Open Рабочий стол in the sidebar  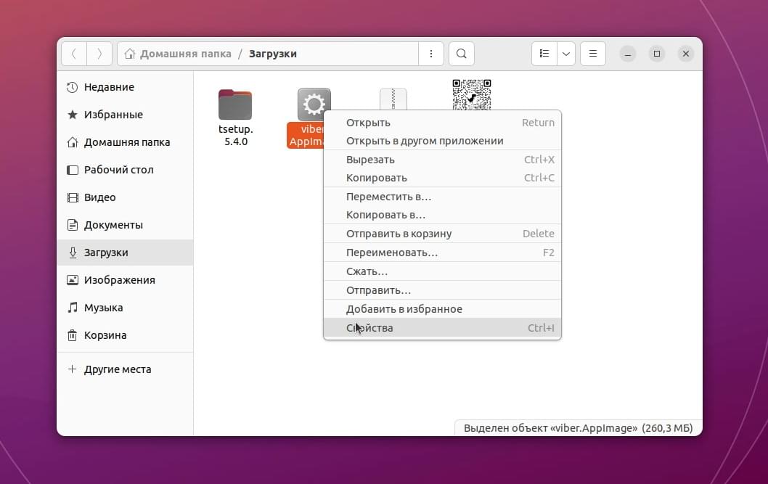click(125, 170)
